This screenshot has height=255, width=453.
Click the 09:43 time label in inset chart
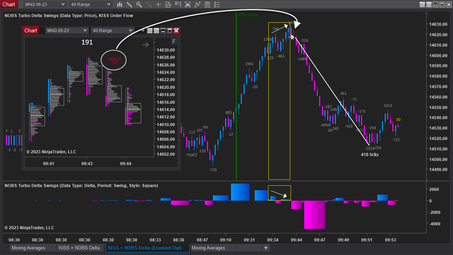tap(87, 163)
